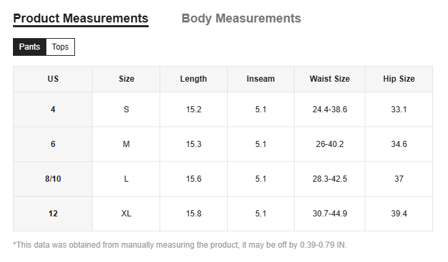Image resolution: width=448 pixels, height=262 pixels.
Task: Click the Length column header
Action: (x=194, y=79)
